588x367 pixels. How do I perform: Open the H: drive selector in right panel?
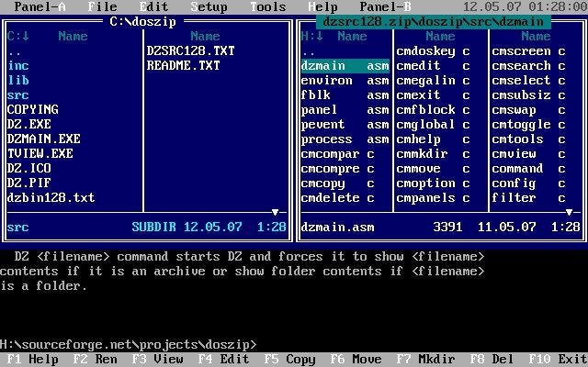(x=312, y=37)
